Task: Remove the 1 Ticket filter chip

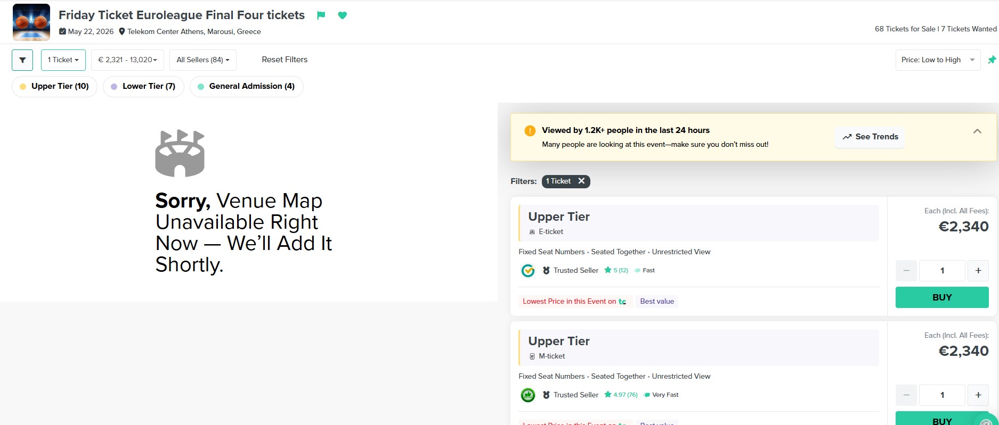Action: point(581,181)
